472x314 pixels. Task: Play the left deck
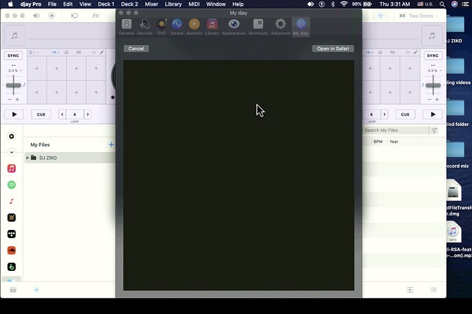pos(14,114)
